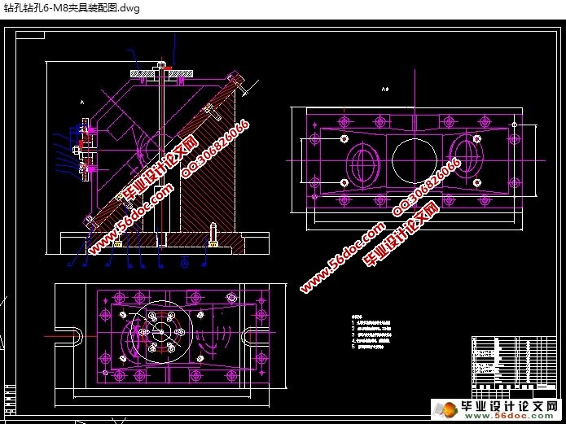Screen dimensions: 566x424
Task: Click the parts list title block table
Action: pos(514,367)
